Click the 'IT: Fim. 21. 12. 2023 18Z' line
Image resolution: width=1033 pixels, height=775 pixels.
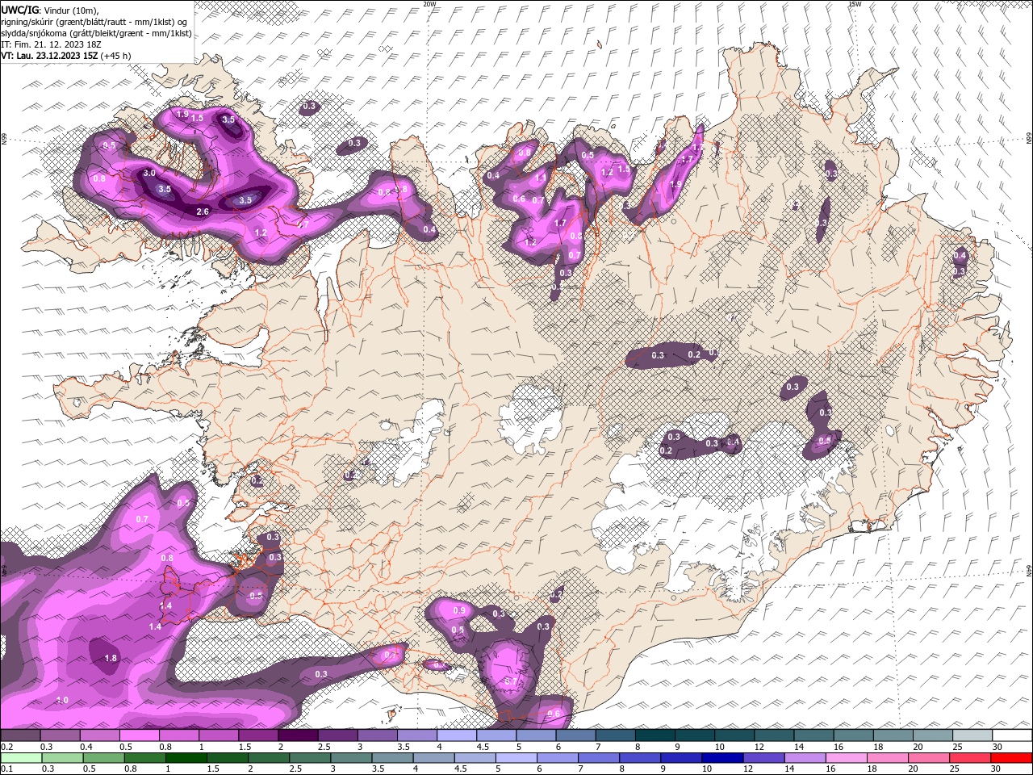[x=51, y=44]
